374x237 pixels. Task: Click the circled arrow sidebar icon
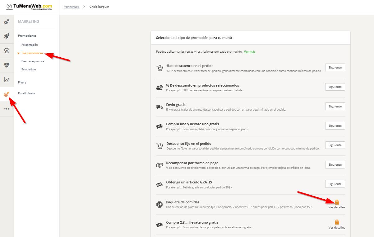7,51
